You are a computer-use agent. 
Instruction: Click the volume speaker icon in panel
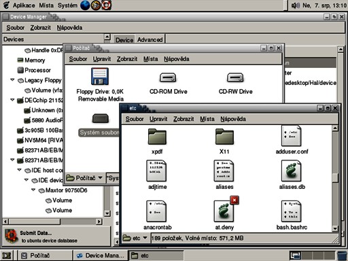pos(296,5)
